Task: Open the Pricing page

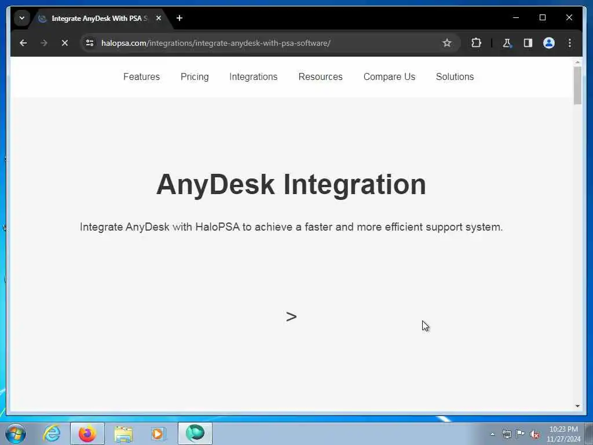Action: click(x=195, y=77)
